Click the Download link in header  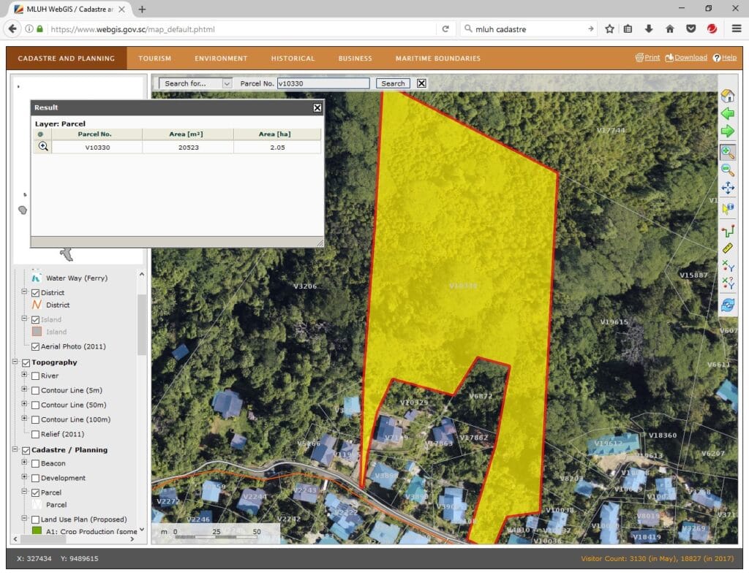(x=690, y=58)
